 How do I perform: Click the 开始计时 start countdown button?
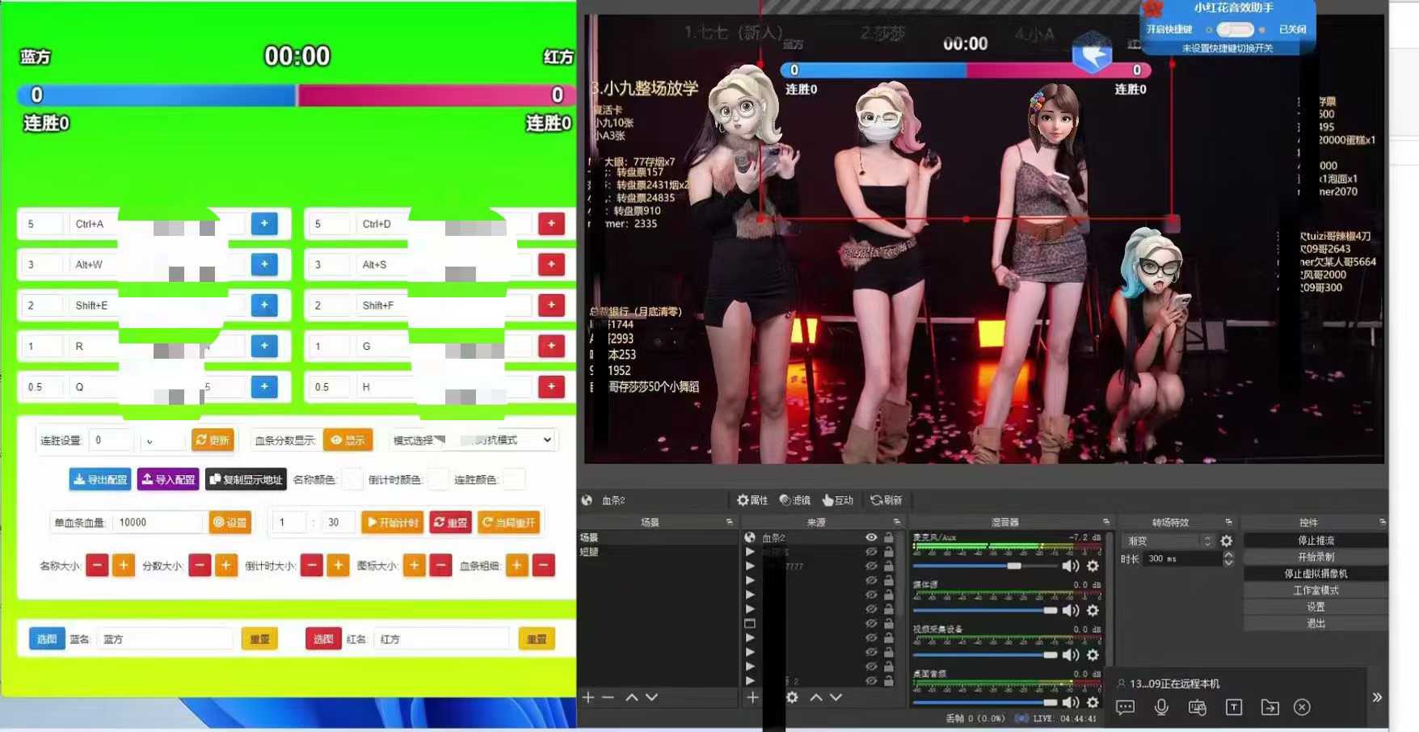click(393, 522)
